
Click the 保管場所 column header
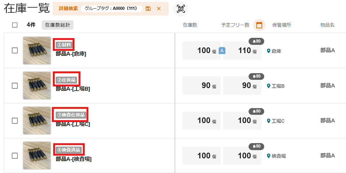[x=282, y=25]
